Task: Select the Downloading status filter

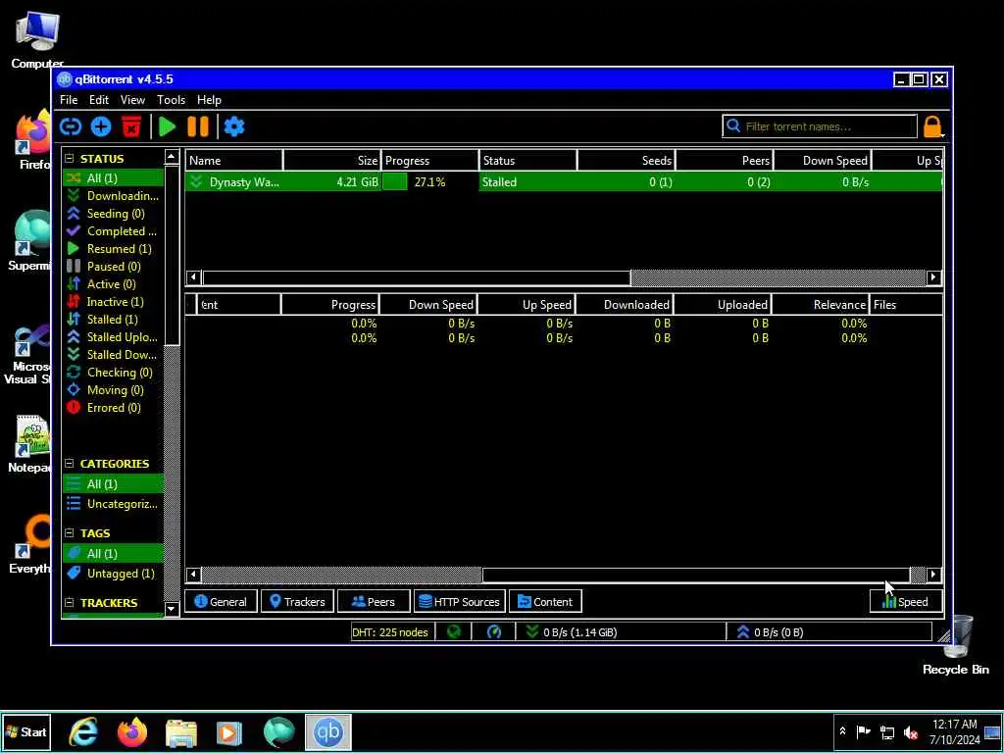Action: (x=114, y=196)
